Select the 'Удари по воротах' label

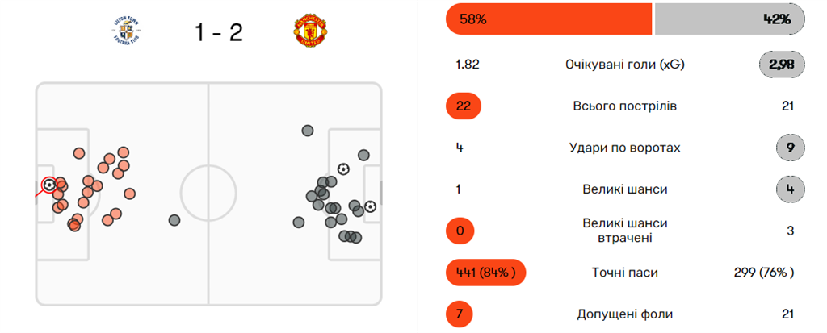tap(625, 148)
